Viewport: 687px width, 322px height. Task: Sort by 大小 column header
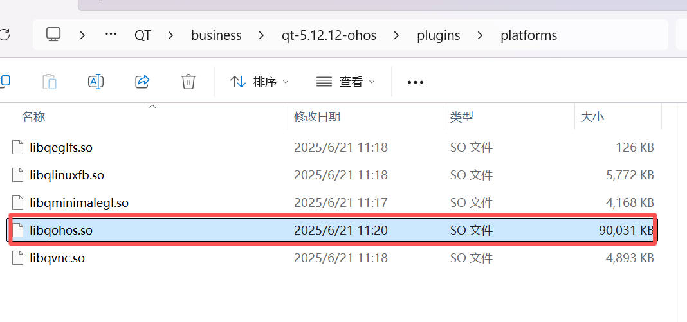[592, 117]
